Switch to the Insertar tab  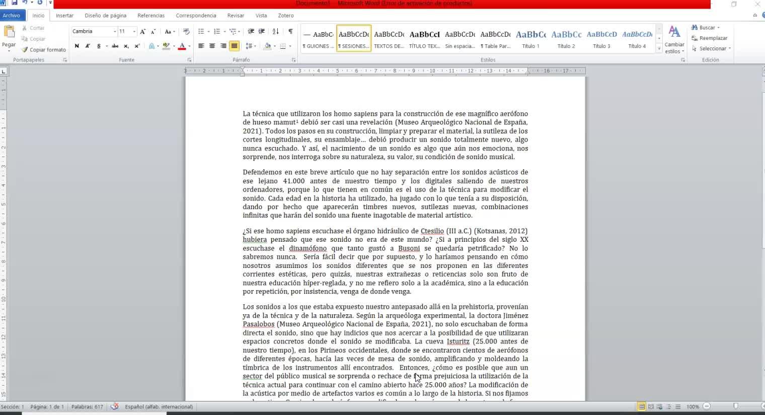click(x=64, y=16)
